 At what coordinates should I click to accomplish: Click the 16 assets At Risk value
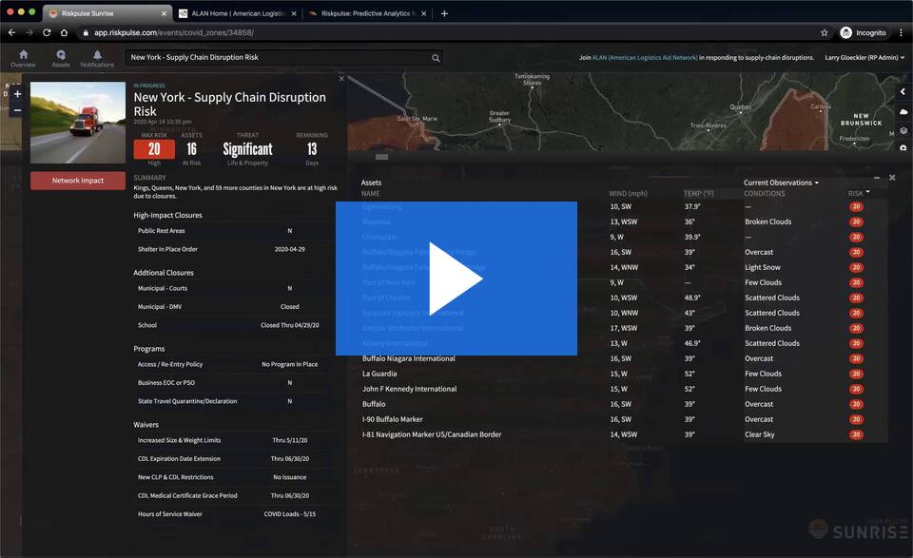(x=191, y=149)
